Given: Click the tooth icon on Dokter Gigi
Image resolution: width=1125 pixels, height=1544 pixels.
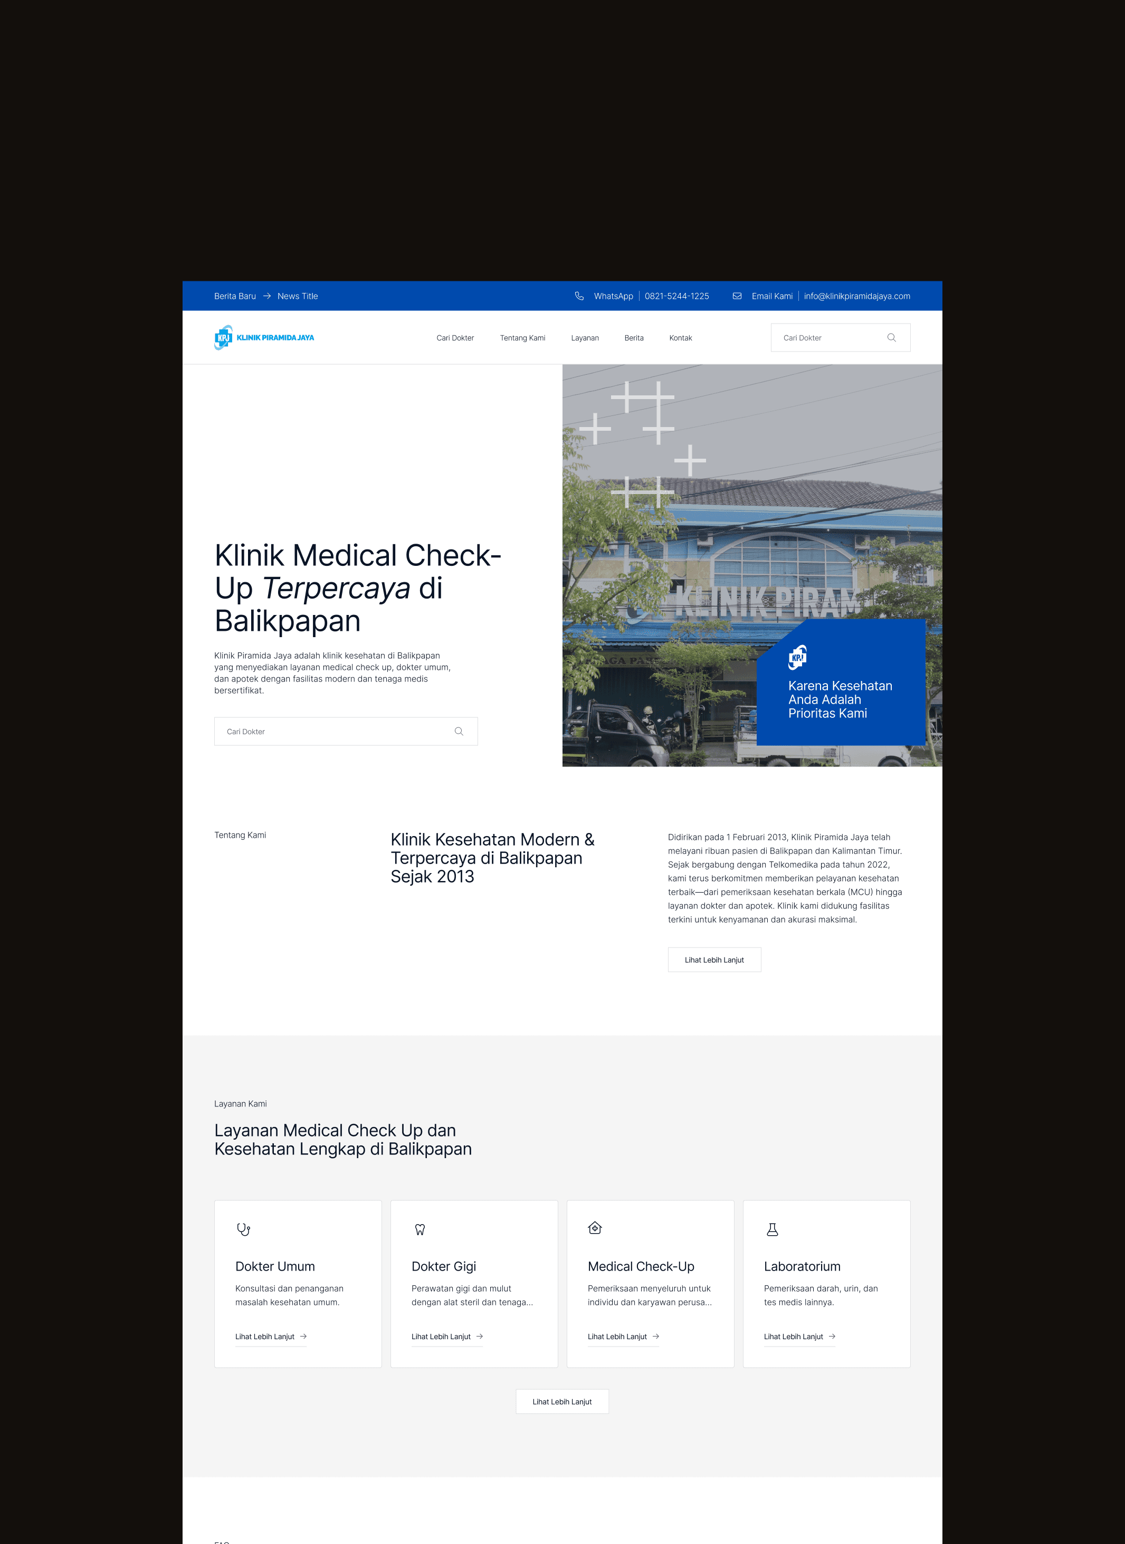Looking at the screenshot, I should [420, 1229].
